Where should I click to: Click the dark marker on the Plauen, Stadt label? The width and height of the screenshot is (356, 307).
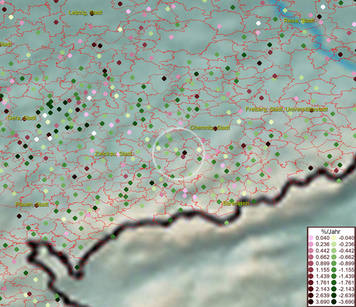click(x=36, y=205)
